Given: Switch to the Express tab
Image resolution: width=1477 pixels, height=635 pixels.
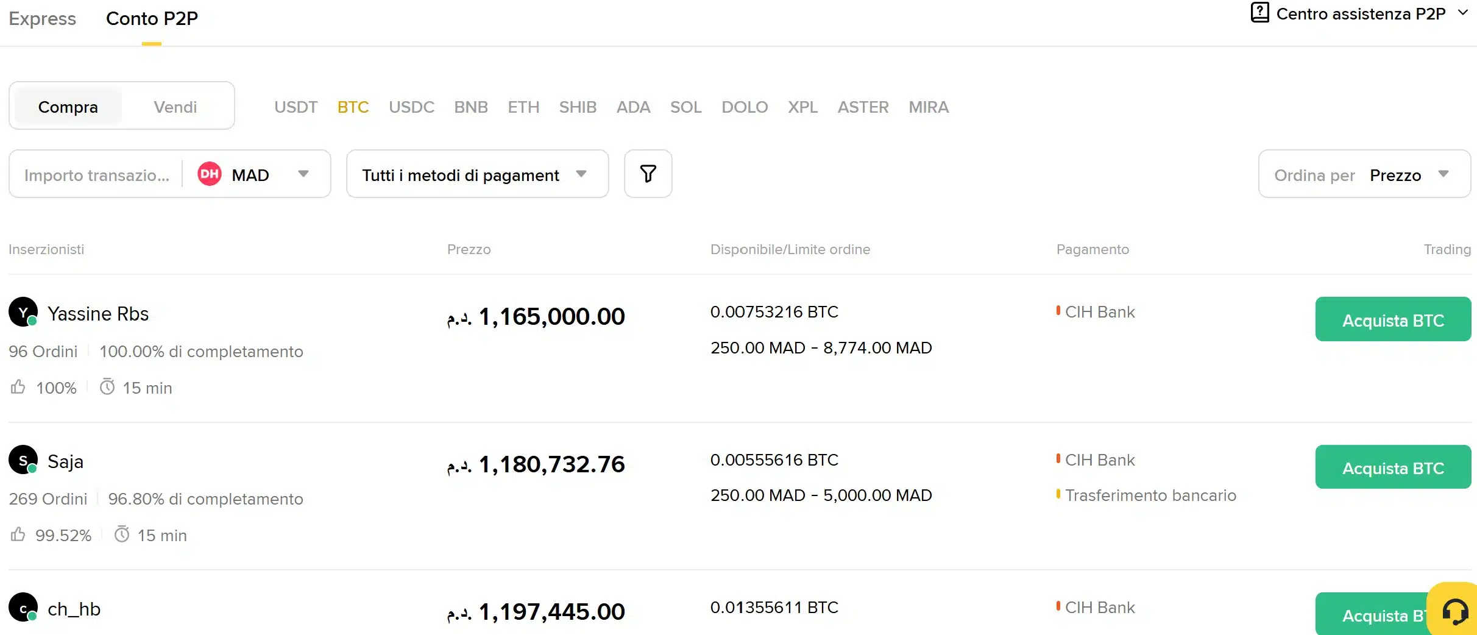Looking at the screenshot, I should tap(42, 19).
